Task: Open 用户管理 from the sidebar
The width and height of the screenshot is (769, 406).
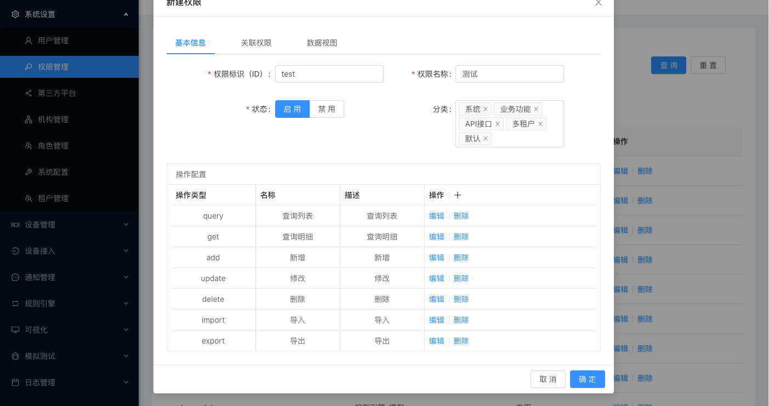Action: point(53,41)
